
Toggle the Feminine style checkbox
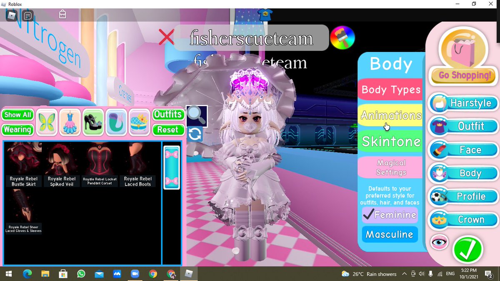390,215
